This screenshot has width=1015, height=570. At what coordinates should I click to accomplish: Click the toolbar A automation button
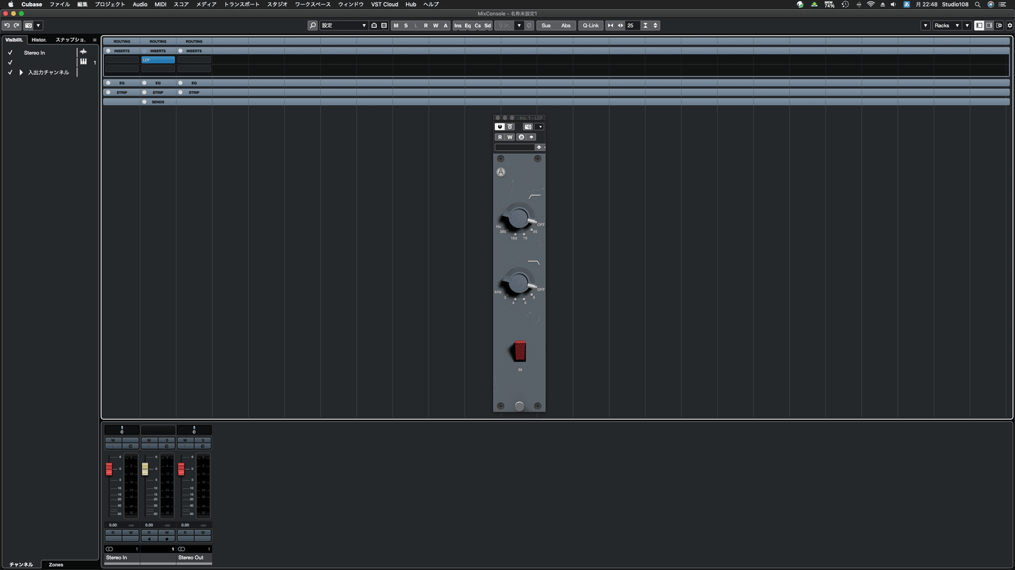[445, 25]
